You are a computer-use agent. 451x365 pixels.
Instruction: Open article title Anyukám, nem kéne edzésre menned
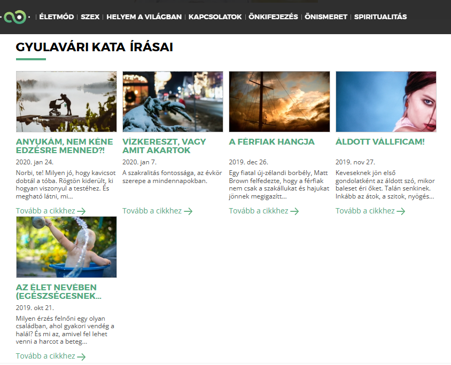pos(64,146)
